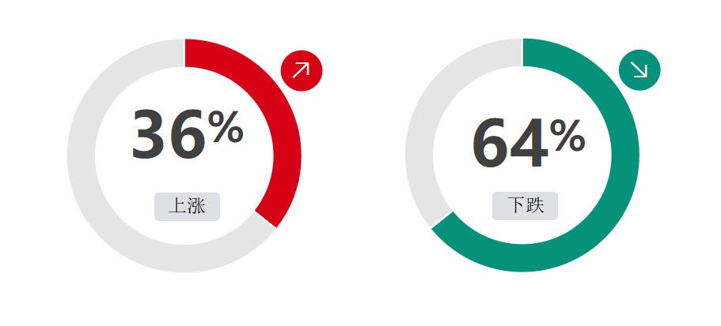Click the percent sign beside 36
Image resolution: width=721 pixels, height=326 pixels.
pos(226,127)
